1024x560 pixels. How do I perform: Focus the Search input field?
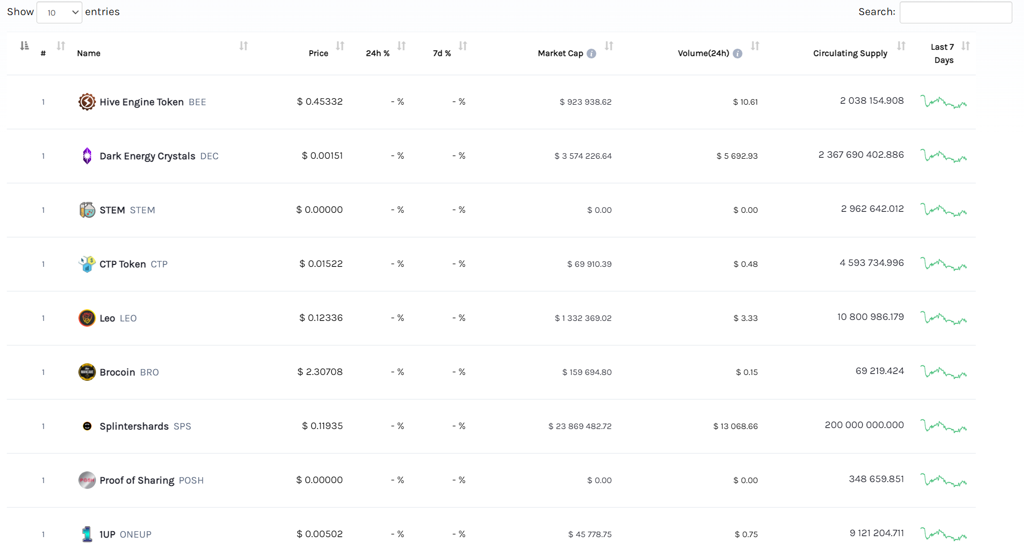(955, 12)
